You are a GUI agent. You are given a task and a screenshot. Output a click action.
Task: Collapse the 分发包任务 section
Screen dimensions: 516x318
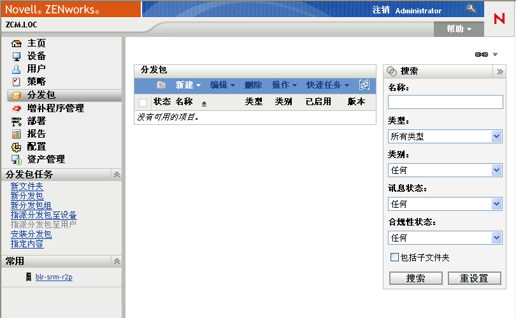point(117,175)
